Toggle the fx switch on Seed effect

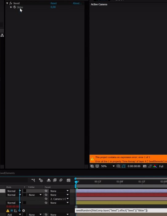[x=11, y=3]
